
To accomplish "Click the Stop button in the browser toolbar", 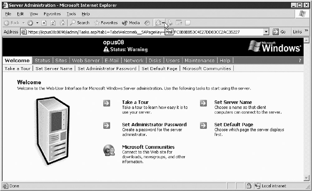I will (x=44, y=23).
